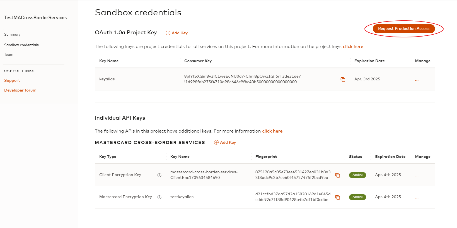The height and width of the screenshot is (228, 457).
Task: Click Active status badge for testkeyalias
Action: point(357,197)
